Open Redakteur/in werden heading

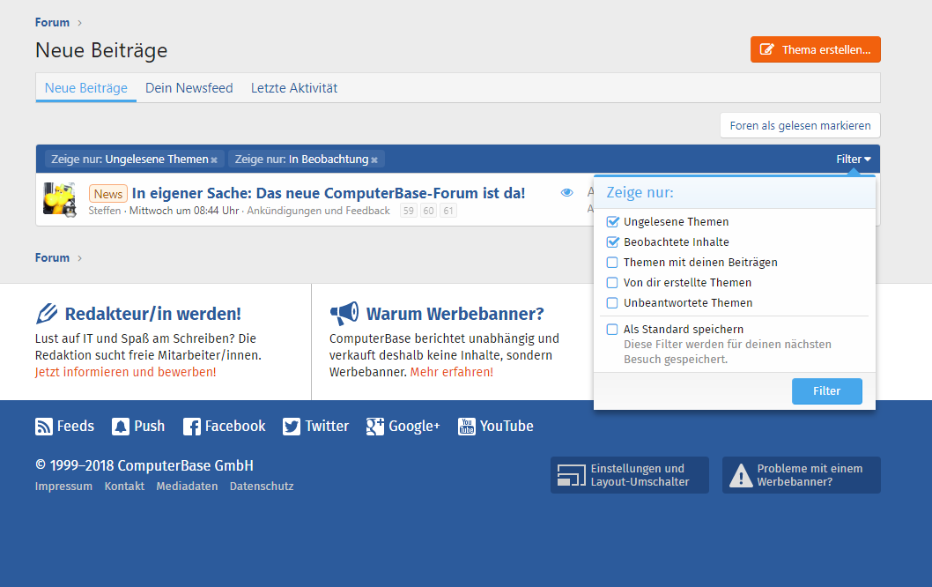(x=152, y=314)
